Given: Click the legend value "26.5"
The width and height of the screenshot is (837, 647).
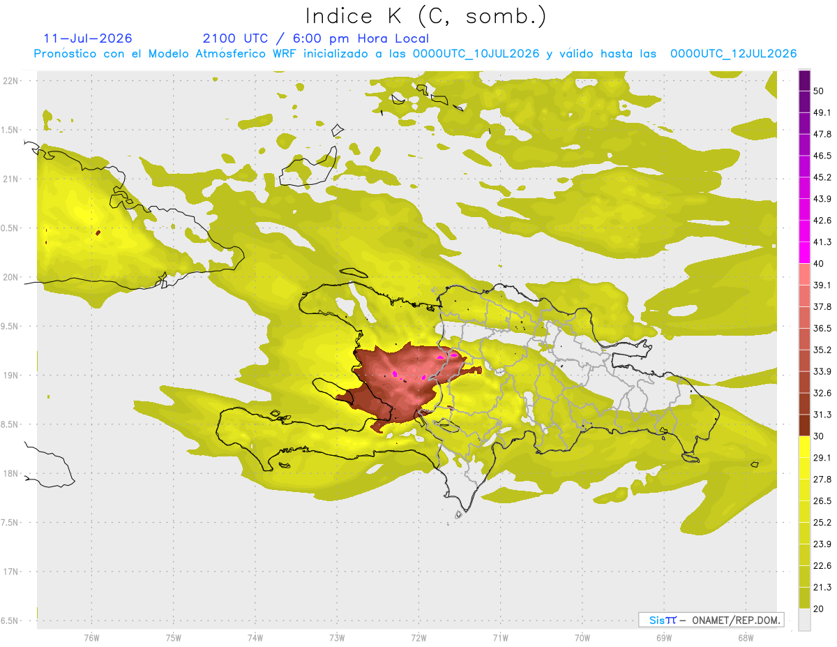Looking at the screenshot, I should [823, 501].
